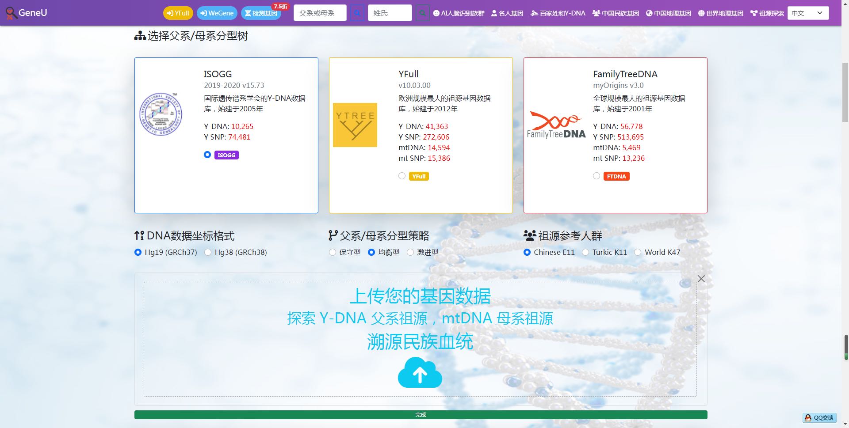Open the QQ交谈 chat widget
Image resolution: width=849 pixels, height=428 pixels.
click(819, 417)
